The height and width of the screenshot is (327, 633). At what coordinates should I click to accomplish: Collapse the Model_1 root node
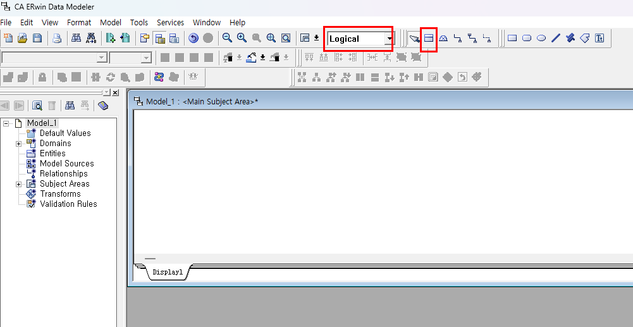coord(6,123)
